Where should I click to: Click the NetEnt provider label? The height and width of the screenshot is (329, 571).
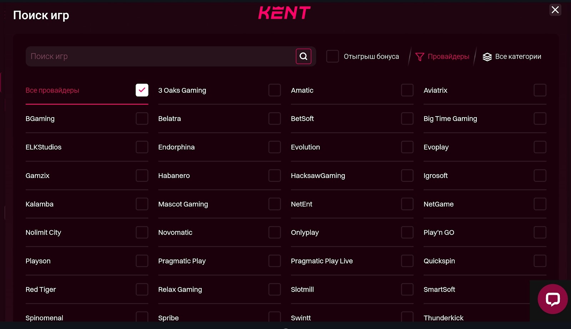pyautogui.click(x=302, y=204)
